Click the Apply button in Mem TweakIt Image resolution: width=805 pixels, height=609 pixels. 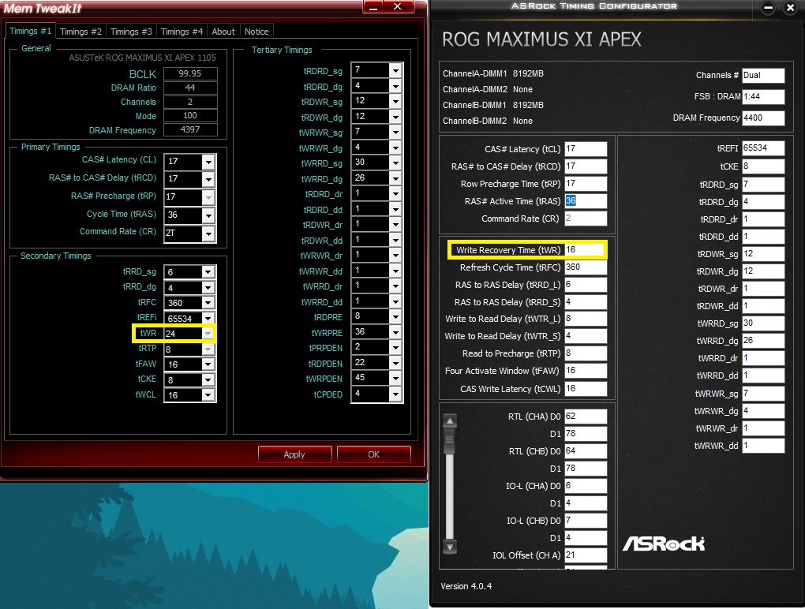(x=294, y=454)
